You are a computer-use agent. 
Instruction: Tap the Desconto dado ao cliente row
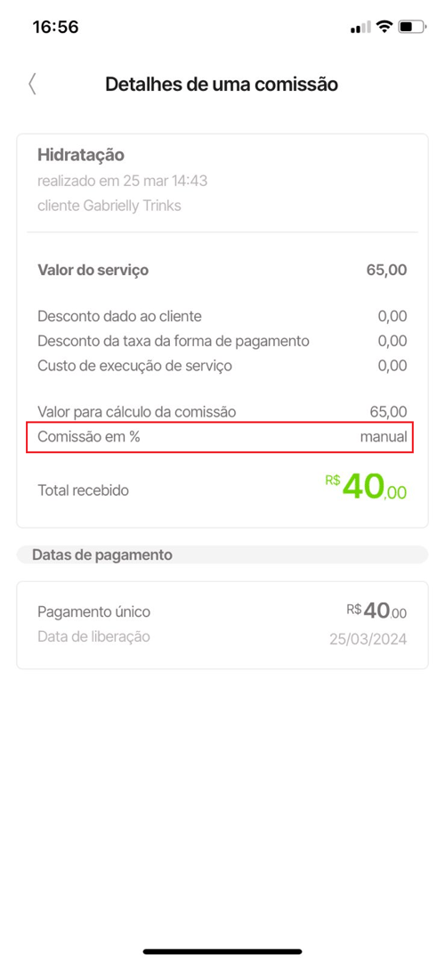tap(222, 316)
